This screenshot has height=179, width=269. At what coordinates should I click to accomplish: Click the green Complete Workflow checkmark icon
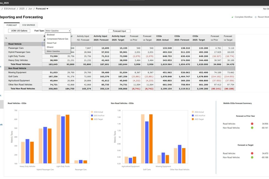click(232, 17)
